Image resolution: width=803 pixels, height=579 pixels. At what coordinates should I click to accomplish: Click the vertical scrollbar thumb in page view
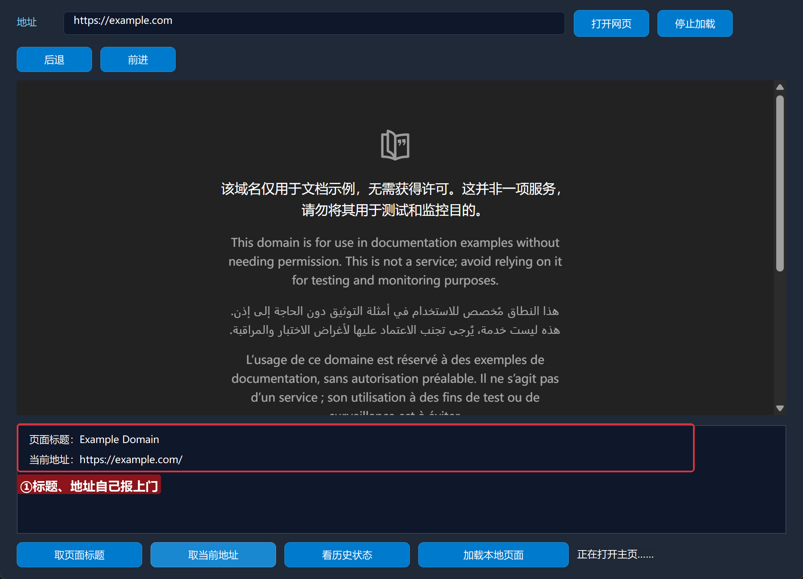coord(780,183)
